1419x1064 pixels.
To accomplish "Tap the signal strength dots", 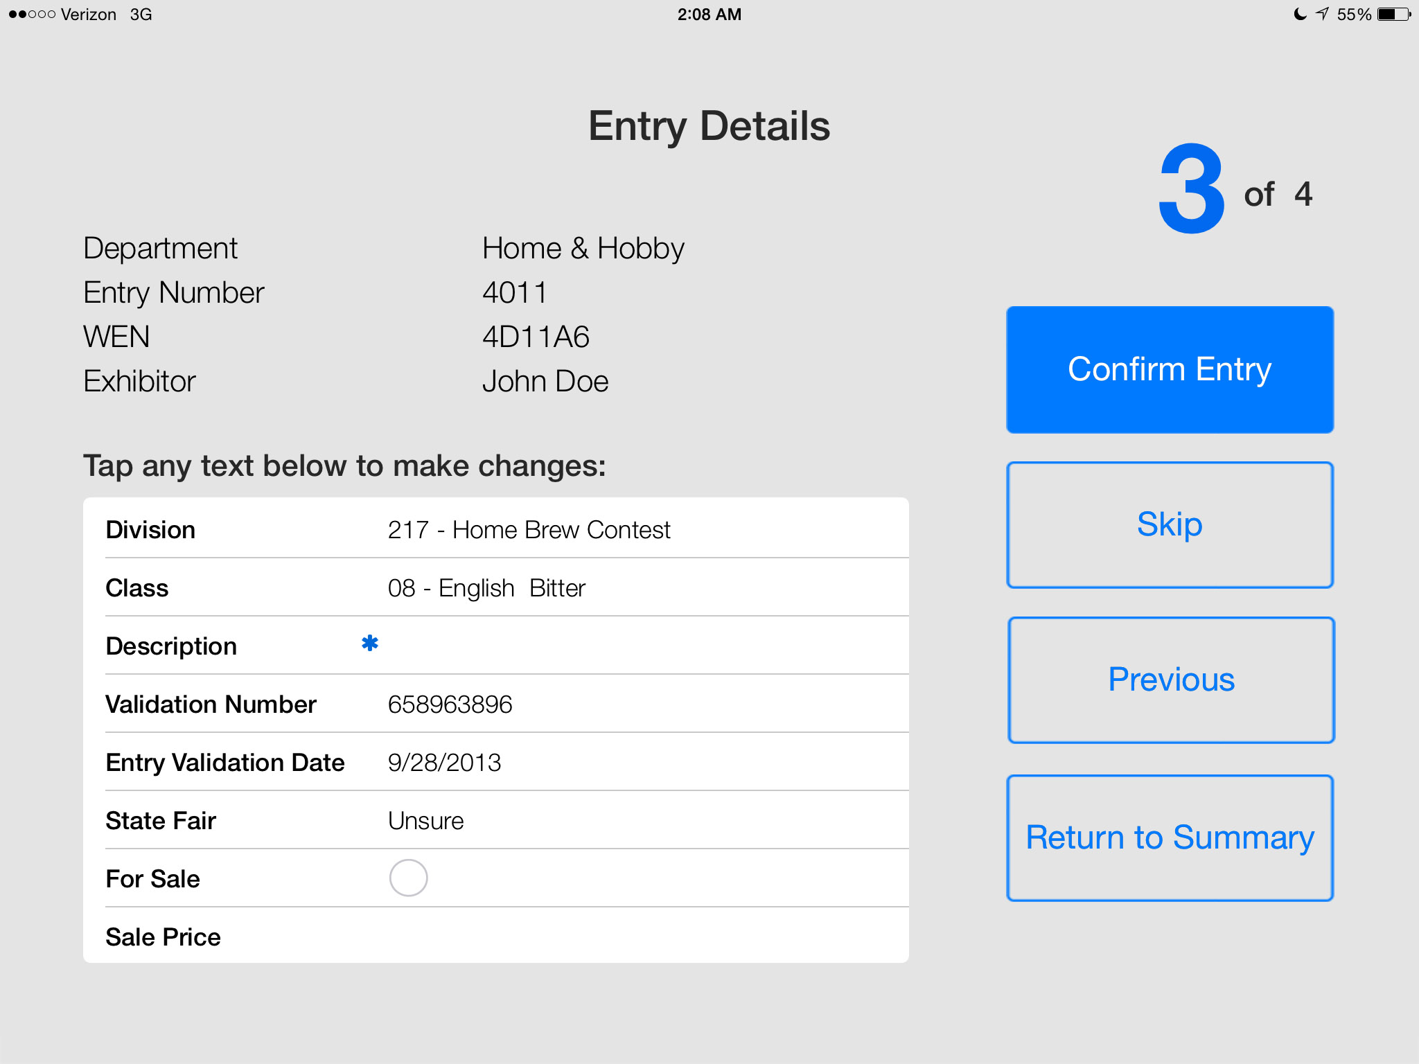I will click(x=32, y=15).
